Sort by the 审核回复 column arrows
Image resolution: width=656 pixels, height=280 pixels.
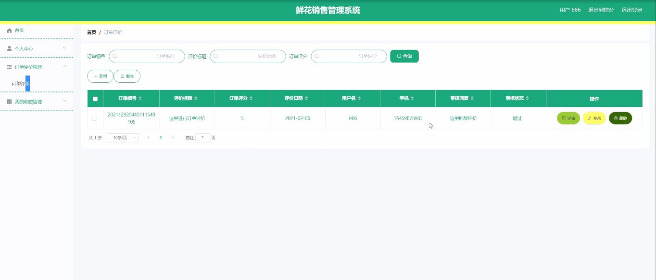pos(472,99)
